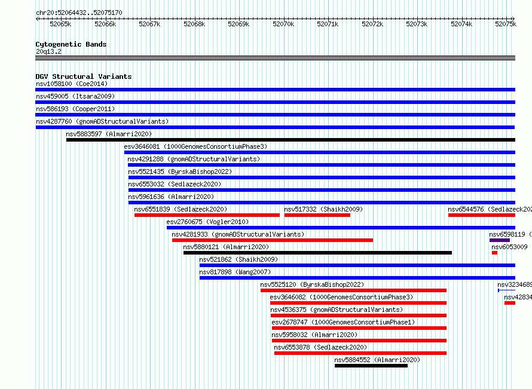
Task: Open the nsv586193 (Cooper2011) variant label
Action: pyautogui.click(x=75, y=109)
